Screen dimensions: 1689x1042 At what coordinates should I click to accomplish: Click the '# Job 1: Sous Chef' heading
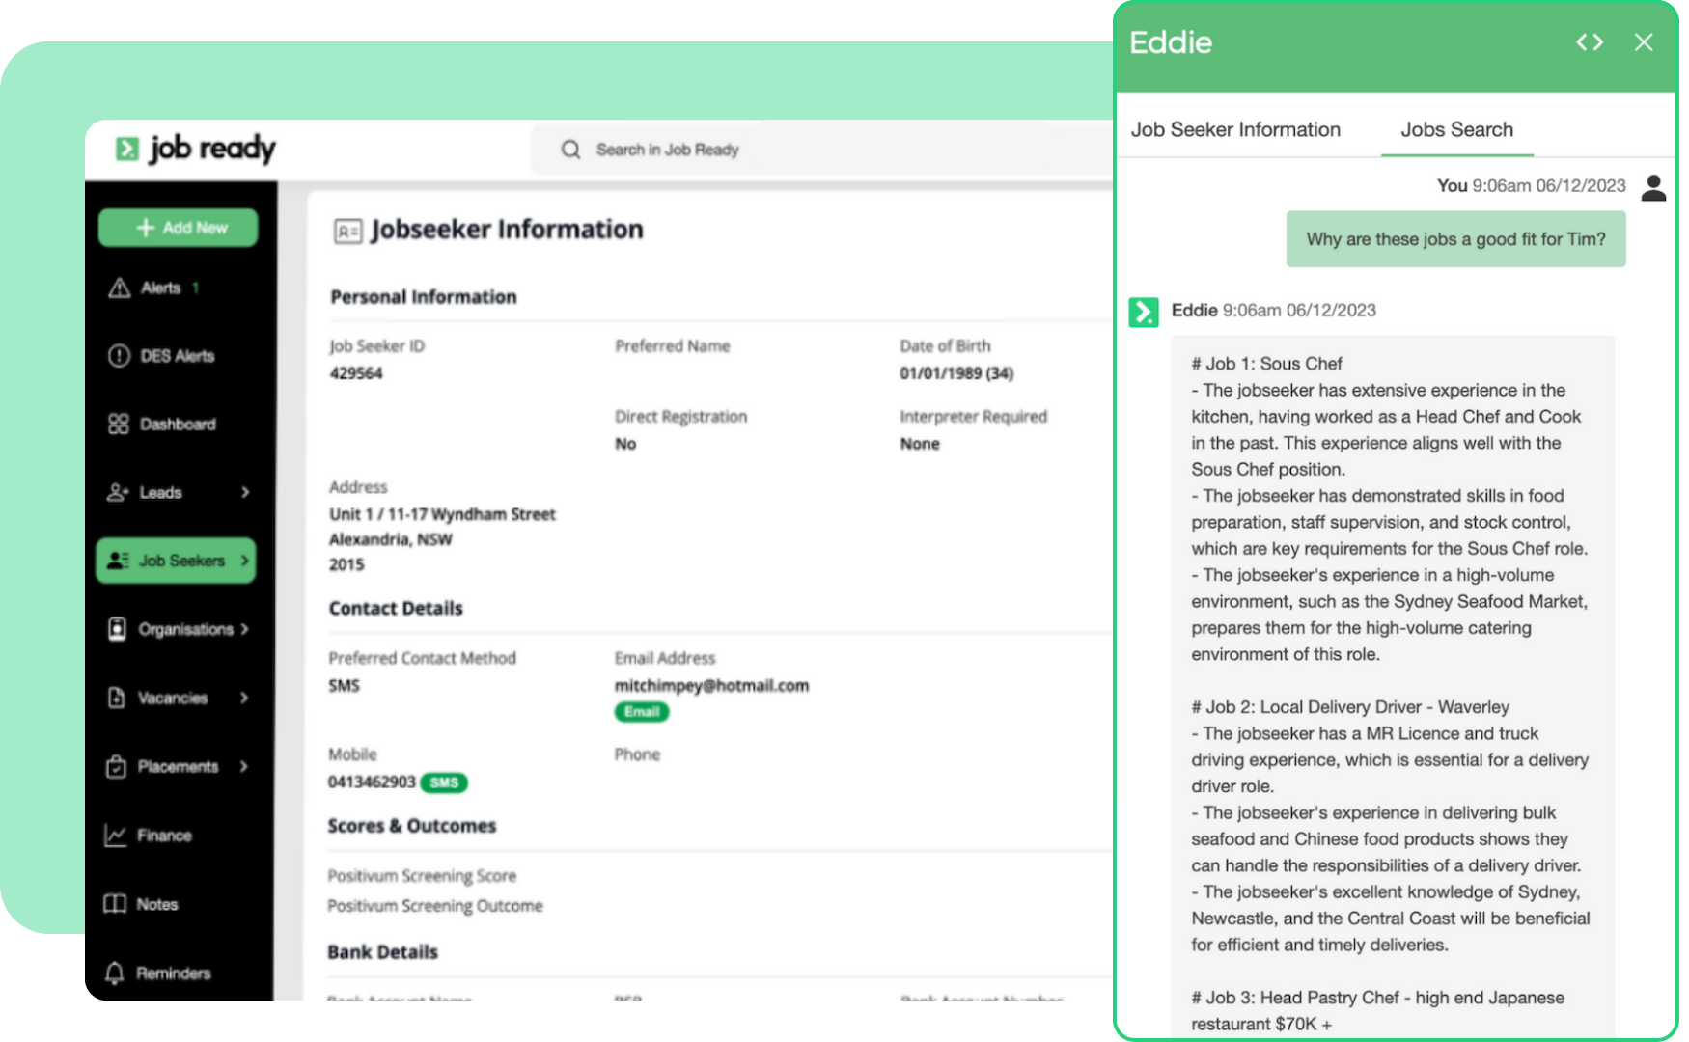[1266, 364]
